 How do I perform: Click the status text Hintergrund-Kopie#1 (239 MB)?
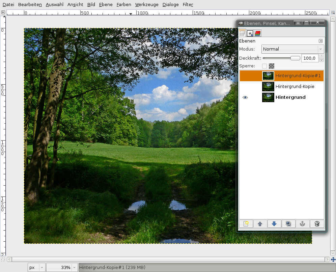(112, 267)
